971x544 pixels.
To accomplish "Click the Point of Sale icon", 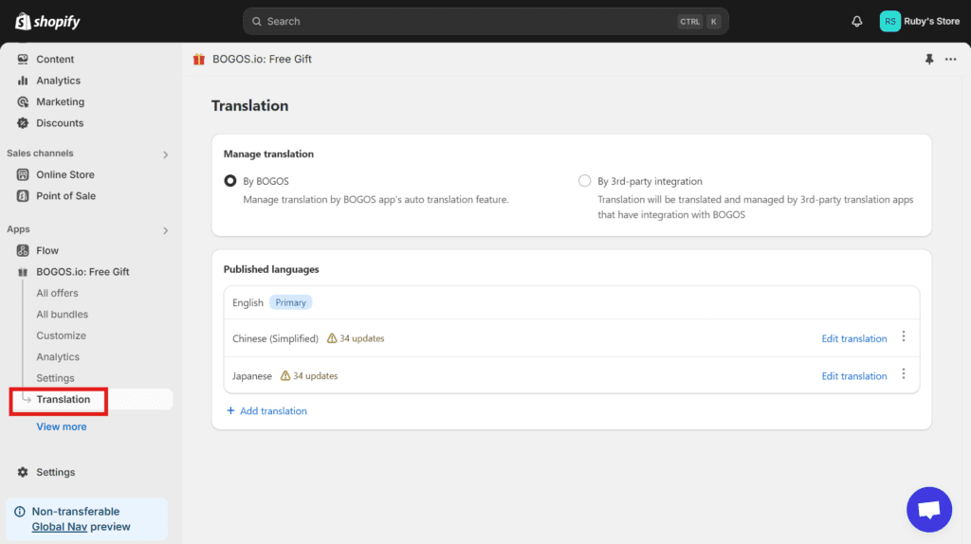I will point(24,196).
